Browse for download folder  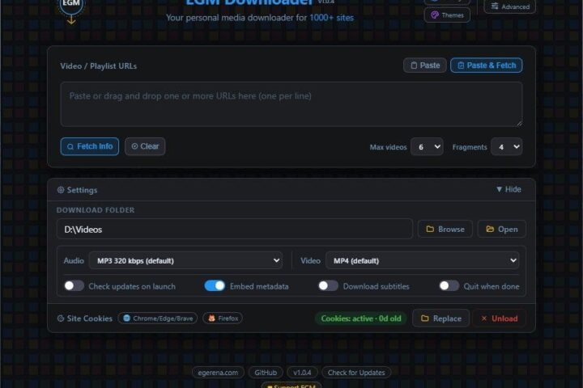[x=445, y=229]
